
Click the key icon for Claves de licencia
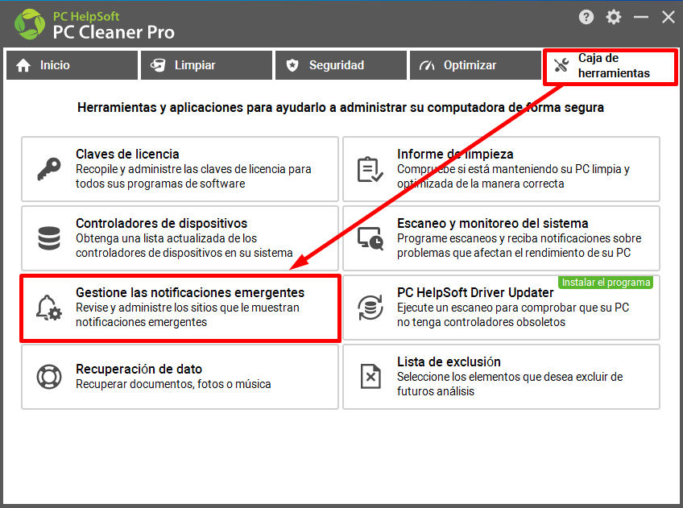49,169
